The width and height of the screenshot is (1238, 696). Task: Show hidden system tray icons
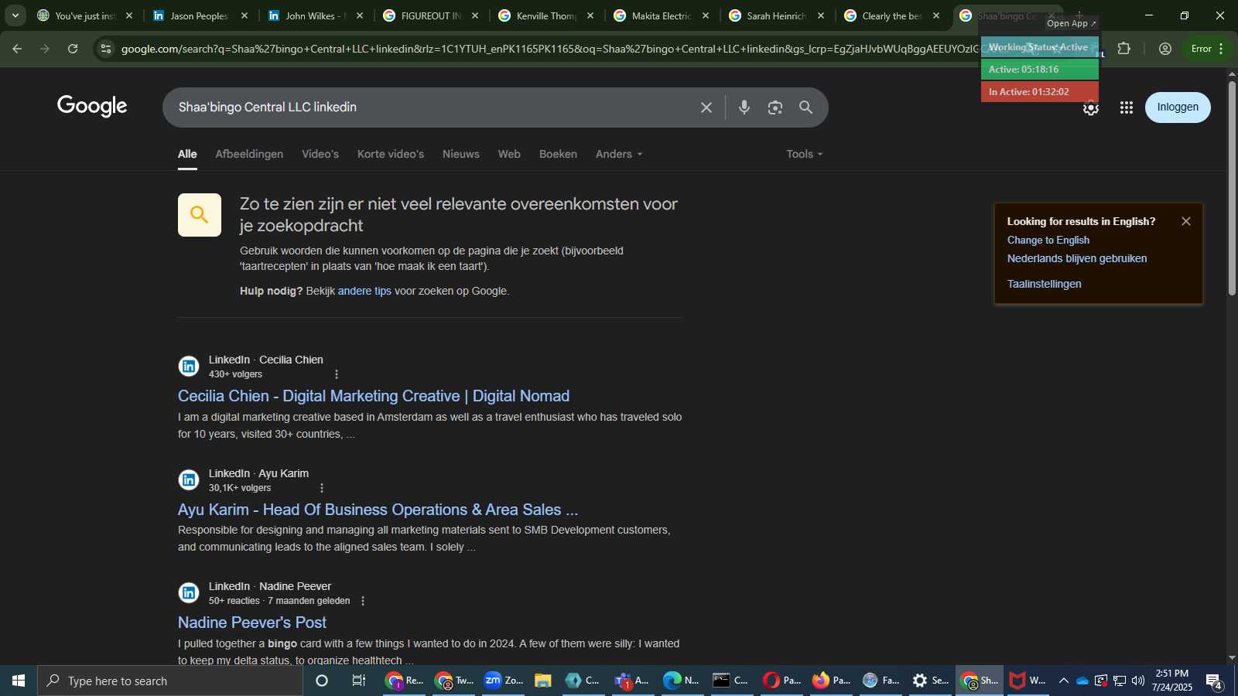pyautogui.click(x=1063, y=681)
